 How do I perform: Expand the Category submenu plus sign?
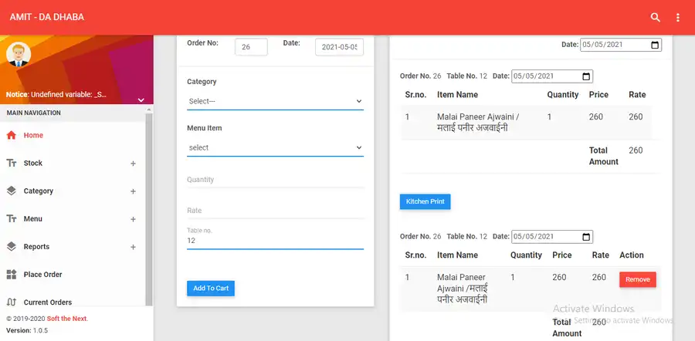[x=133, y=191]
